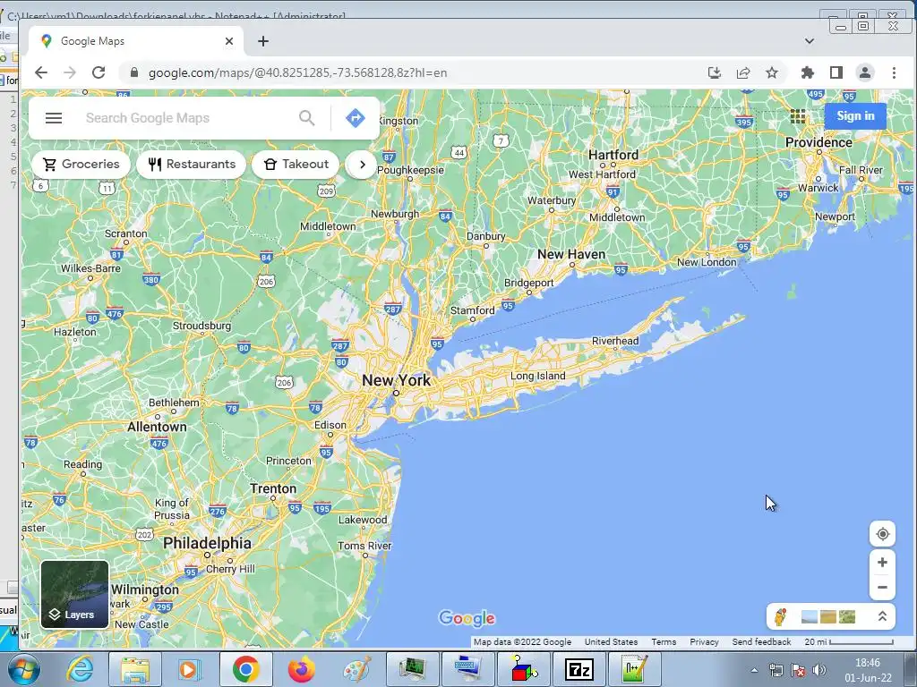Click the volume tray icon
Screen dimensions: 917x687
819,670
